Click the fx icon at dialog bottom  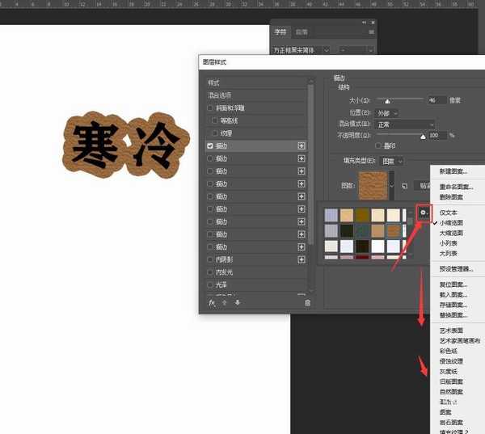tap(212, 302)
